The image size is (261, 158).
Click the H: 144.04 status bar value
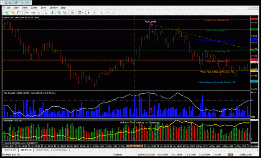pos(177,155)
